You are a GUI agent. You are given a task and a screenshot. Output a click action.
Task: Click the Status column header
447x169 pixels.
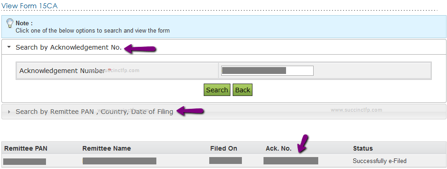pos(363,148)
